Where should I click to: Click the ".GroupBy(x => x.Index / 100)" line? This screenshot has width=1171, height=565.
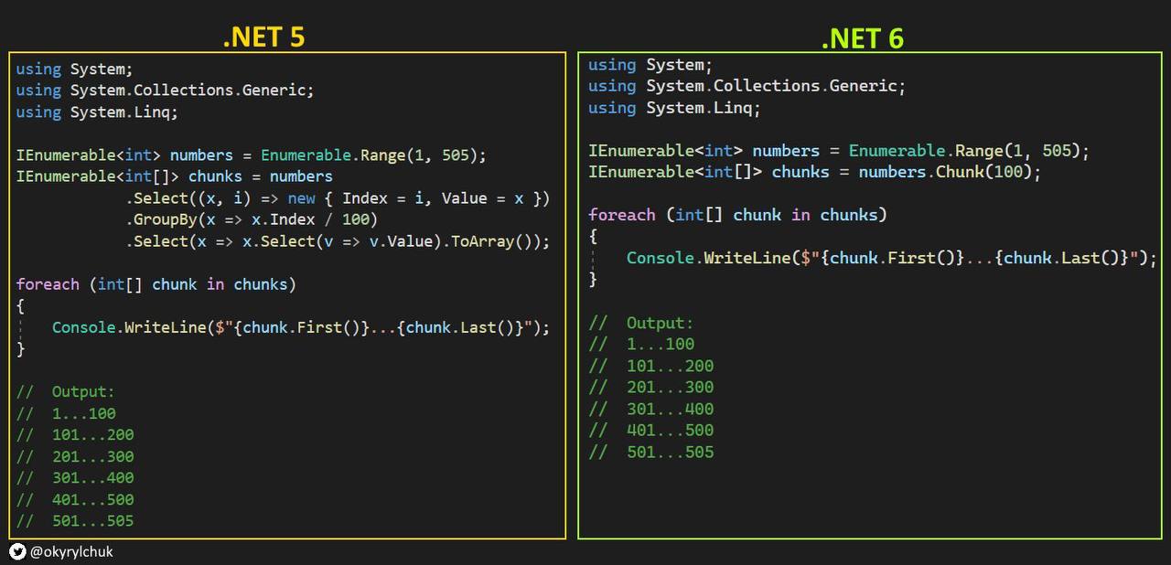click(252, 219)
